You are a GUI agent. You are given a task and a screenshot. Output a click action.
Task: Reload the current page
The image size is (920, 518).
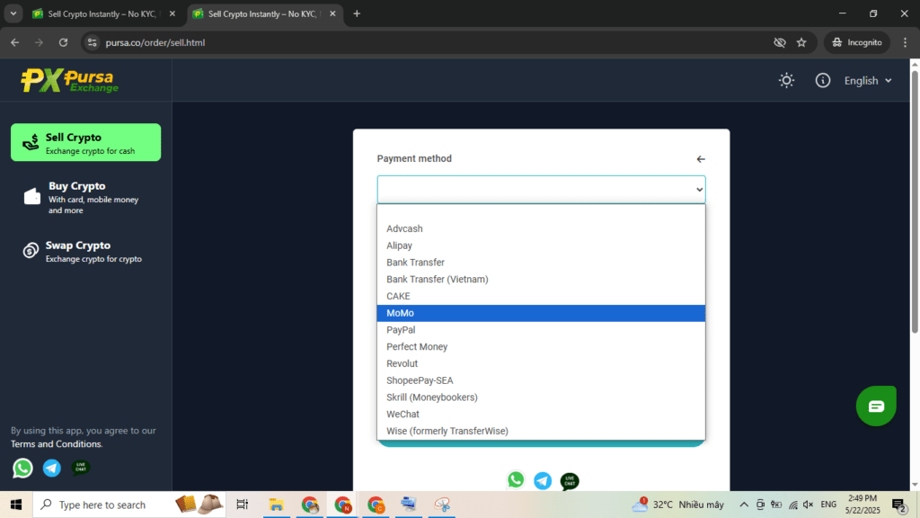tap(64, 42)
